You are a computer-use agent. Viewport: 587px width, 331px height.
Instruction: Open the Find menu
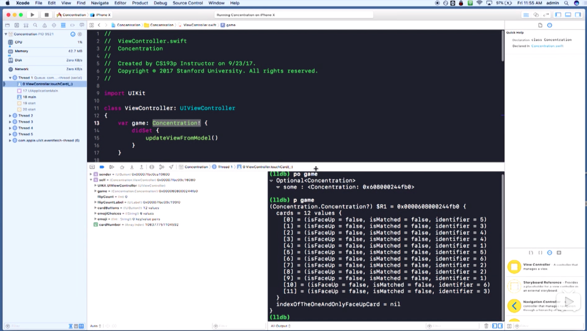[81, 3]
